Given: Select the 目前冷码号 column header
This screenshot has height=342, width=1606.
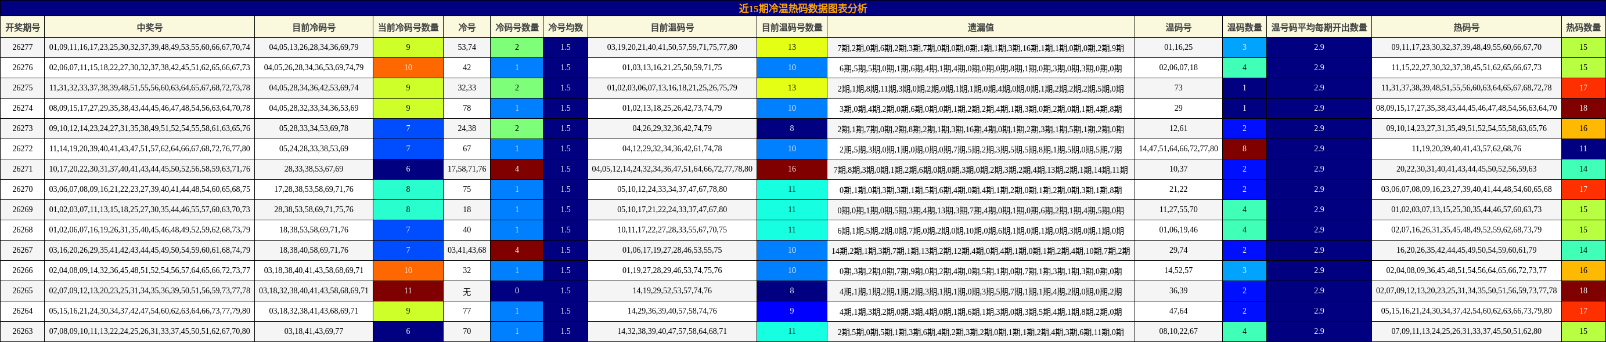Looking at the screenshot, I should coord(314,27).
